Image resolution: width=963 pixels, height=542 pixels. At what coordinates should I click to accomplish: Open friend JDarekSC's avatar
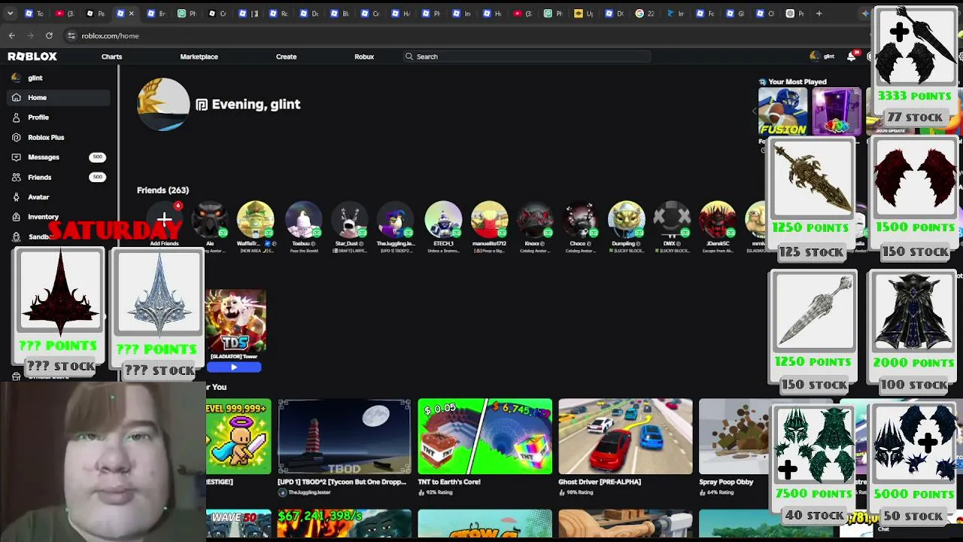click(x=718, y=219)
